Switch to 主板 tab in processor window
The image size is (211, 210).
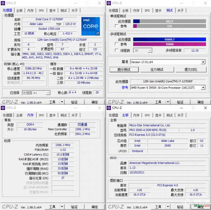19,10
